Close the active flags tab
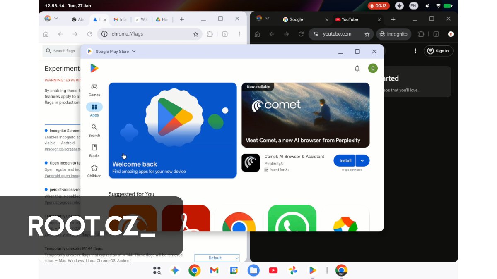This screenshot has width=497, height=279. point(105,19)
